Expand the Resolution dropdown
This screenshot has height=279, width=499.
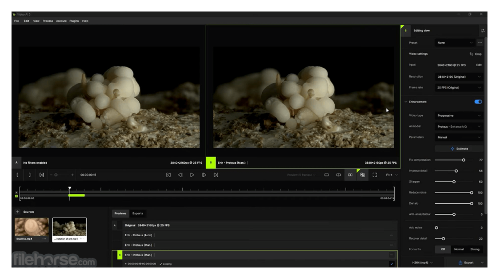(459, 77)
